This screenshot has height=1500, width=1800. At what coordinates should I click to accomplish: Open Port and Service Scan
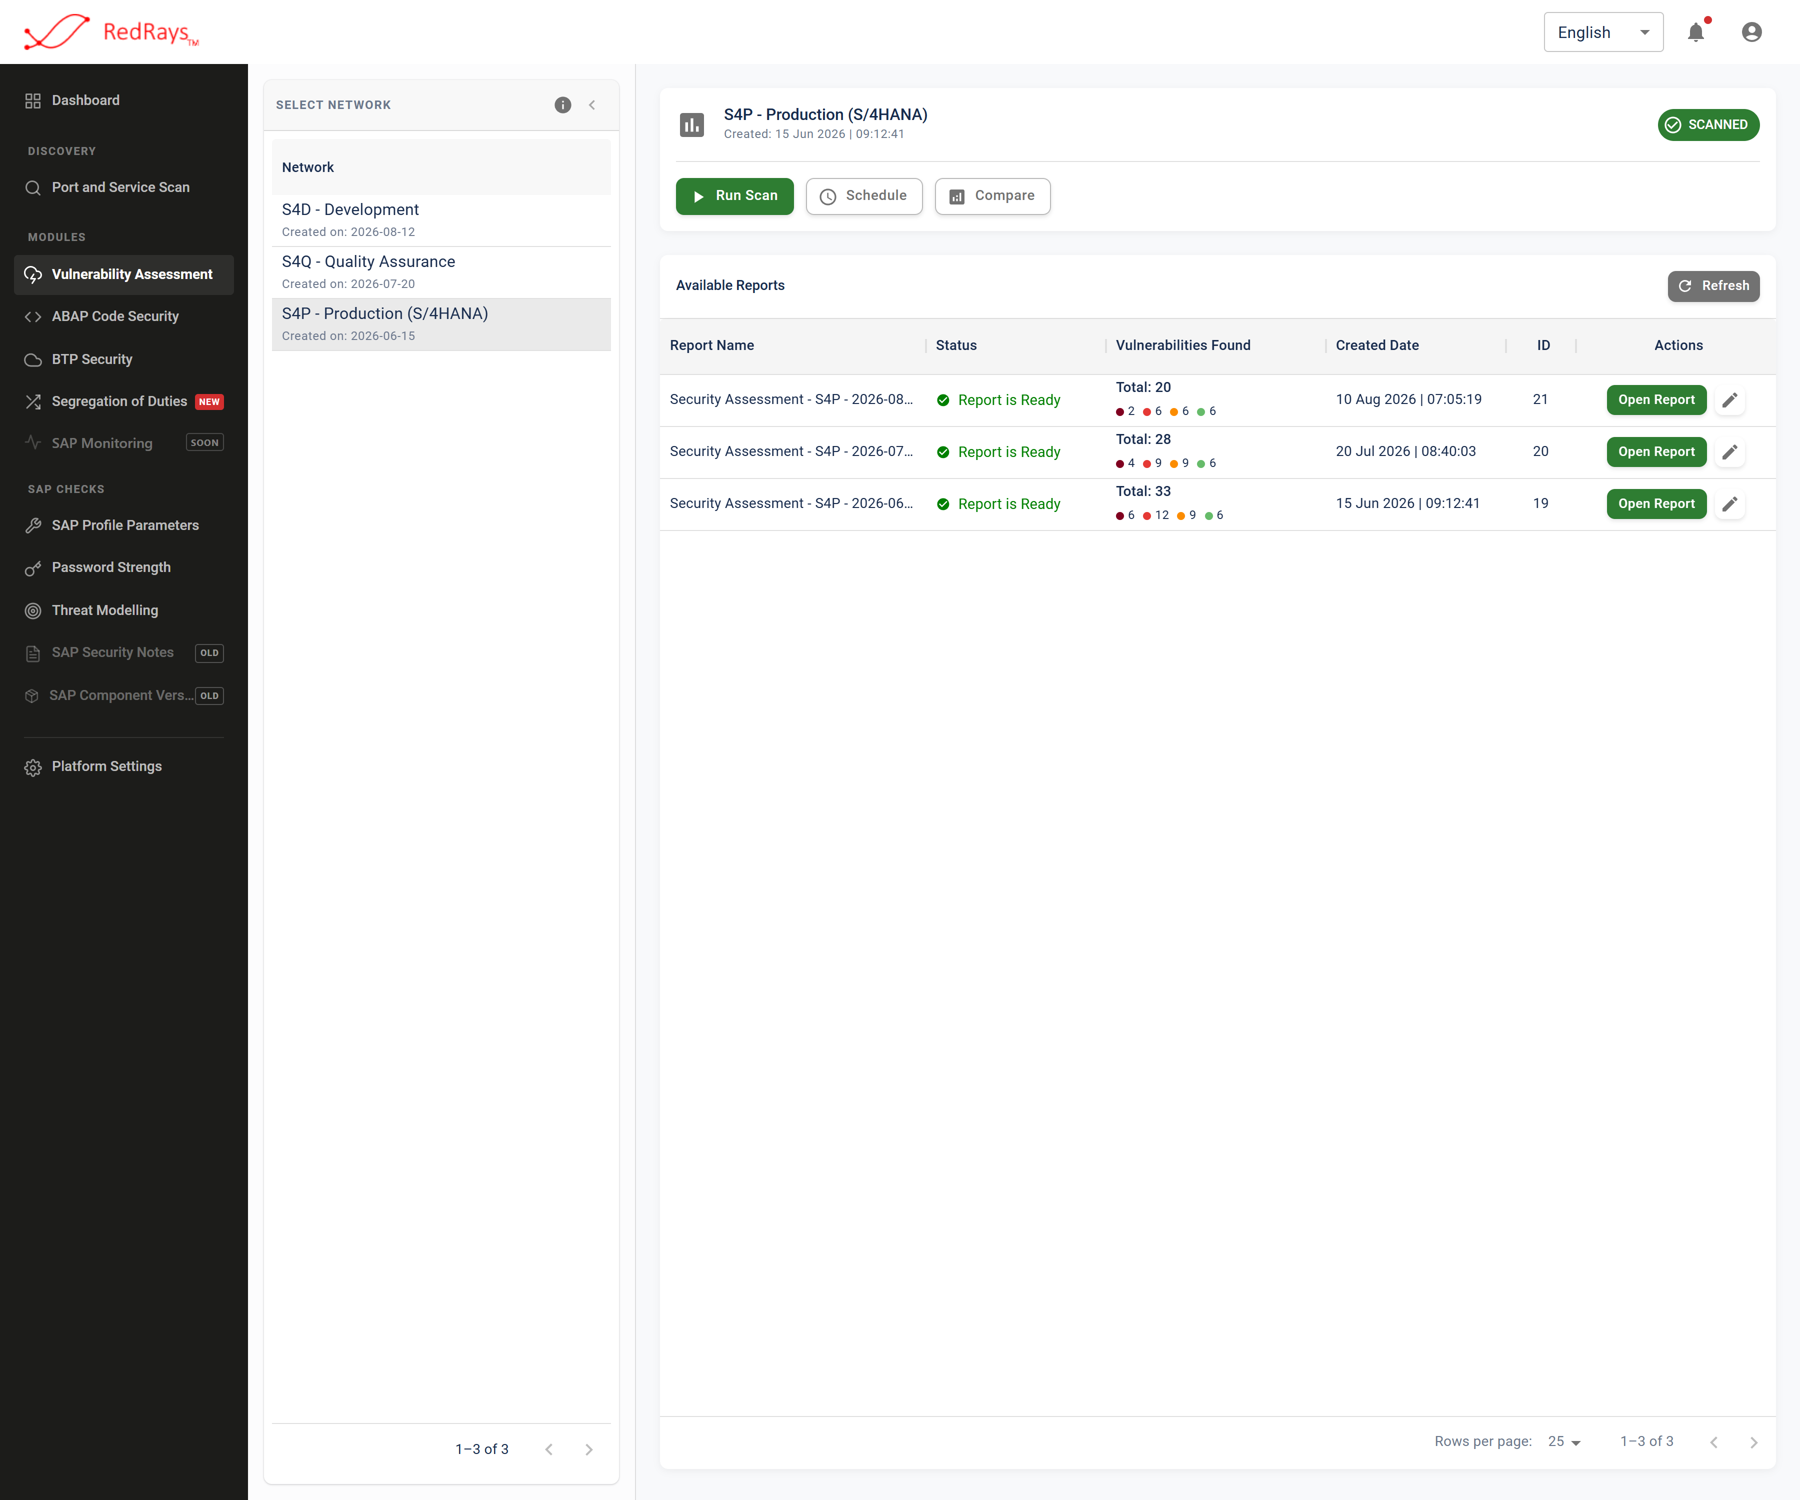[x=123, y=187]
